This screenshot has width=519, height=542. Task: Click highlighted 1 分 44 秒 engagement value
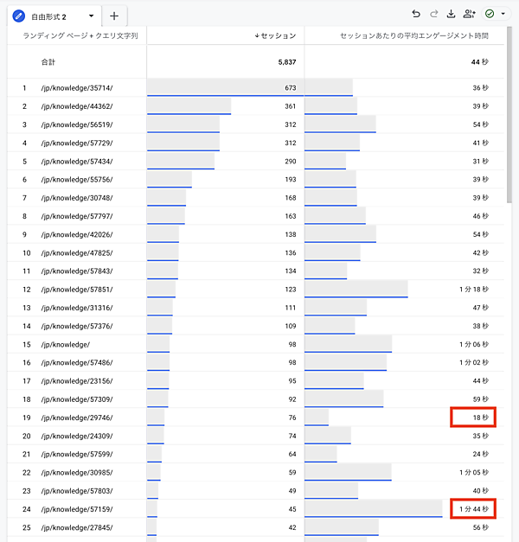(x=474, y=509)
